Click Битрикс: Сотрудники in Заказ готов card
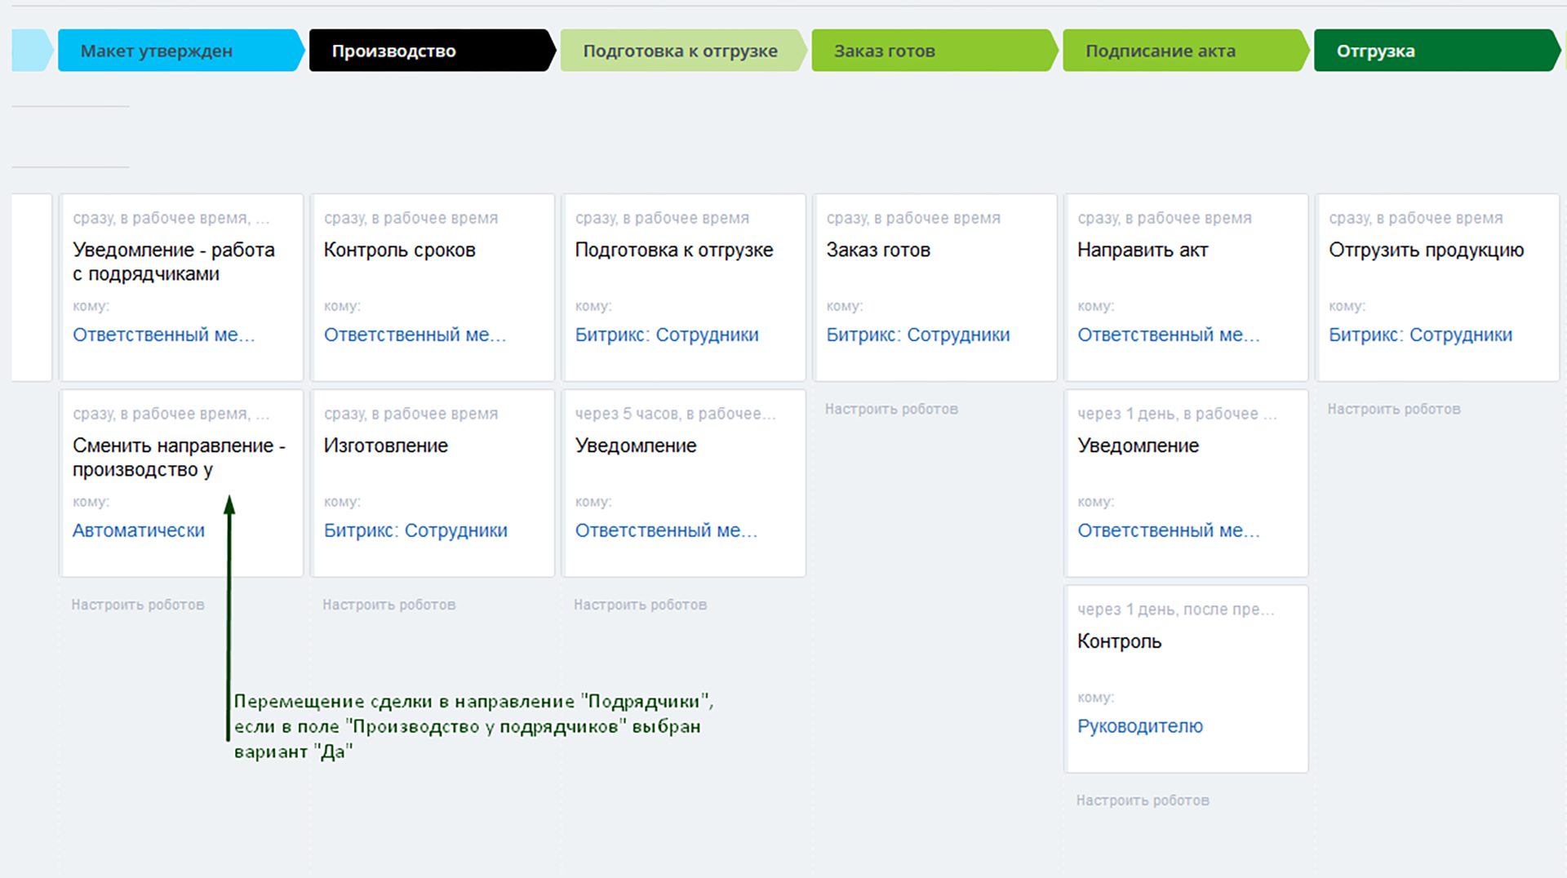This screenshot has width=1567, height=878. coord(917,335)
